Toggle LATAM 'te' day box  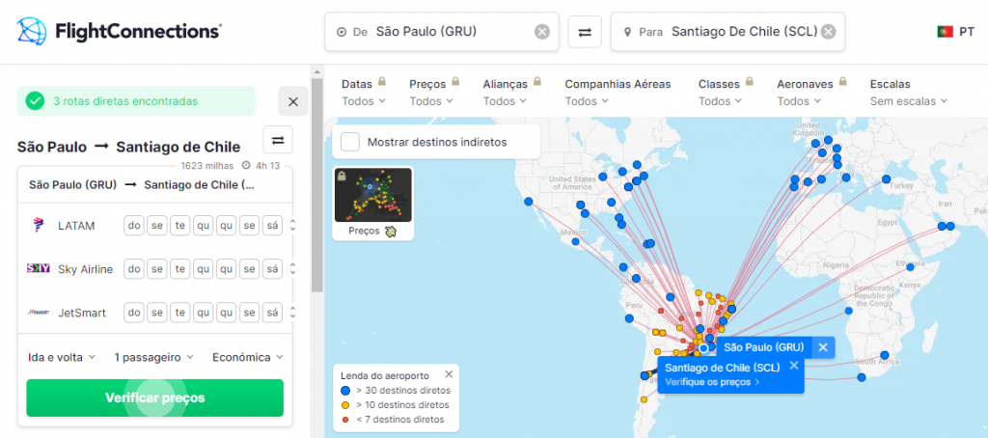click(x=180, y=226)
